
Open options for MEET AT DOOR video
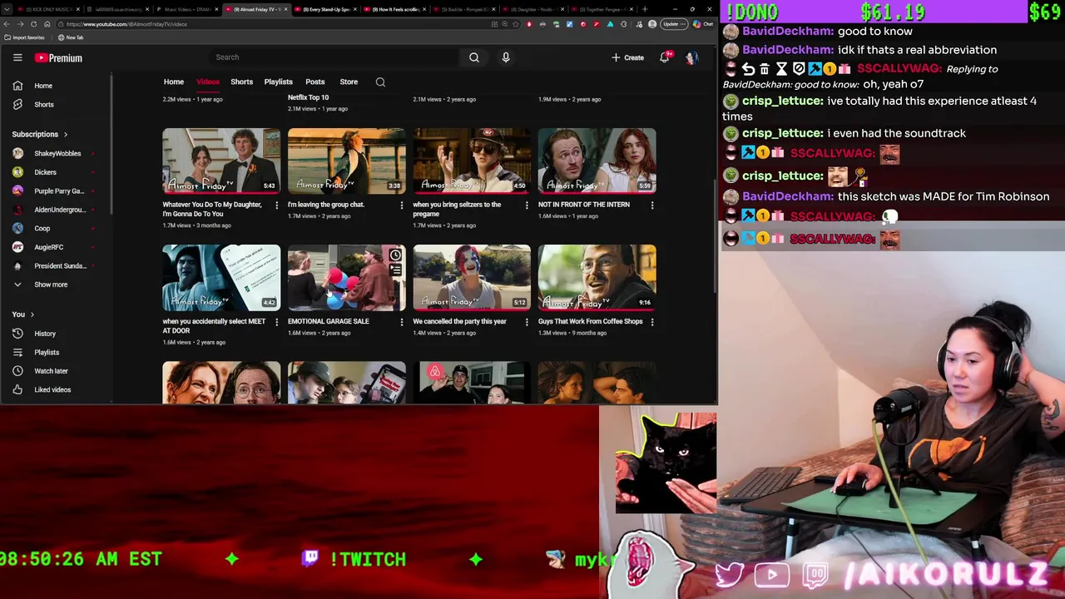coord(276,322)
